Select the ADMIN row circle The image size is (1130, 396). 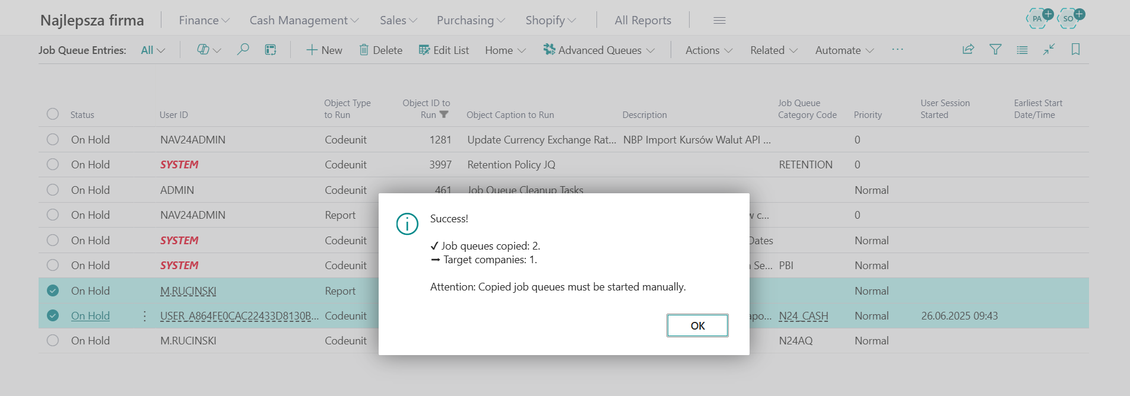53,190
